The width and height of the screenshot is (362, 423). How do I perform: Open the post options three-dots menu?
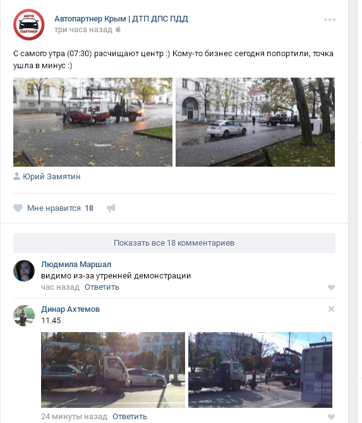point(330,20)
